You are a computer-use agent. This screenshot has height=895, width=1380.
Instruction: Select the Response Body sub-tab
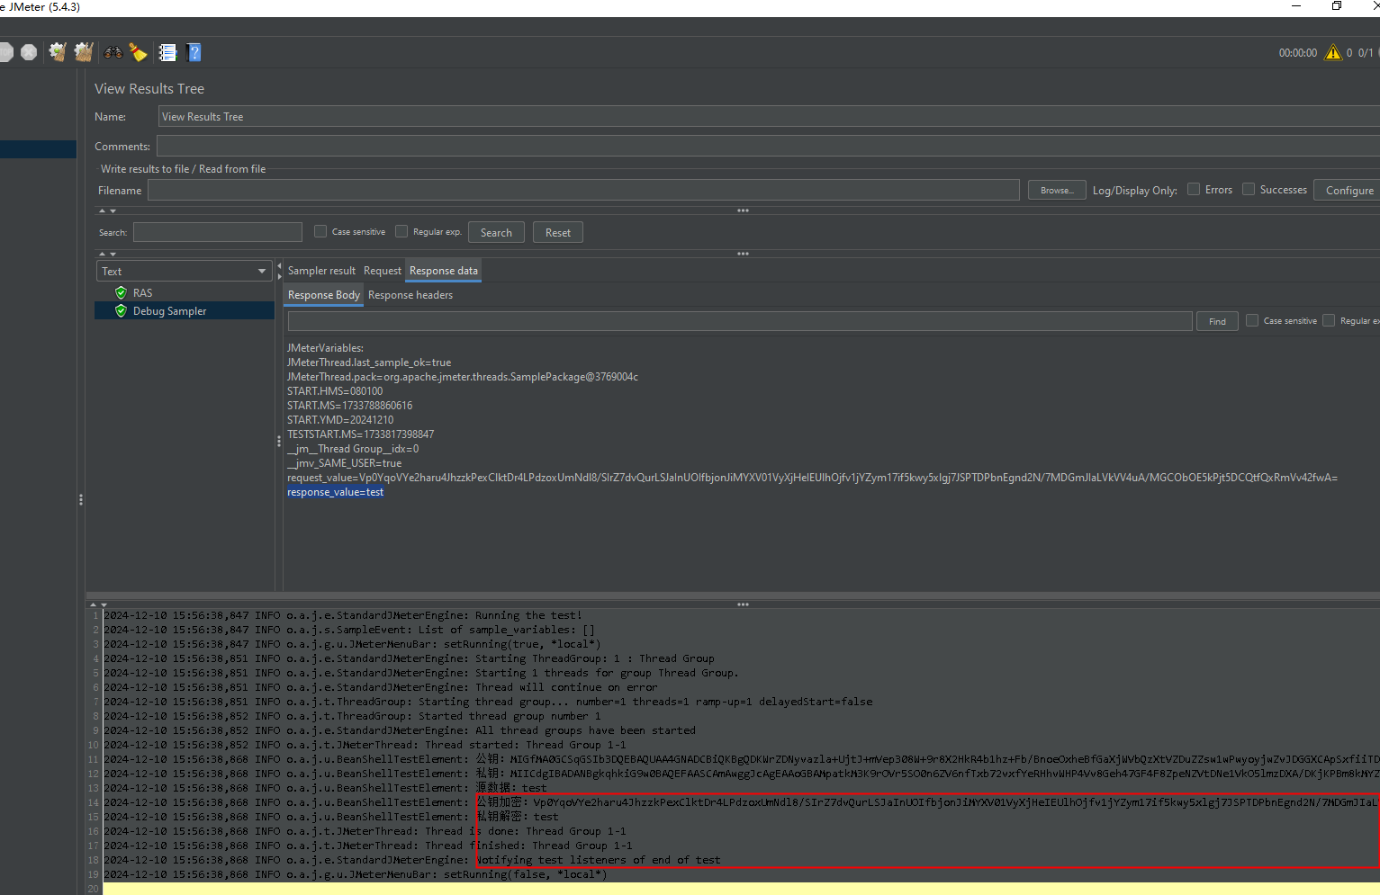pyautogui.click(x=324, y=295)
